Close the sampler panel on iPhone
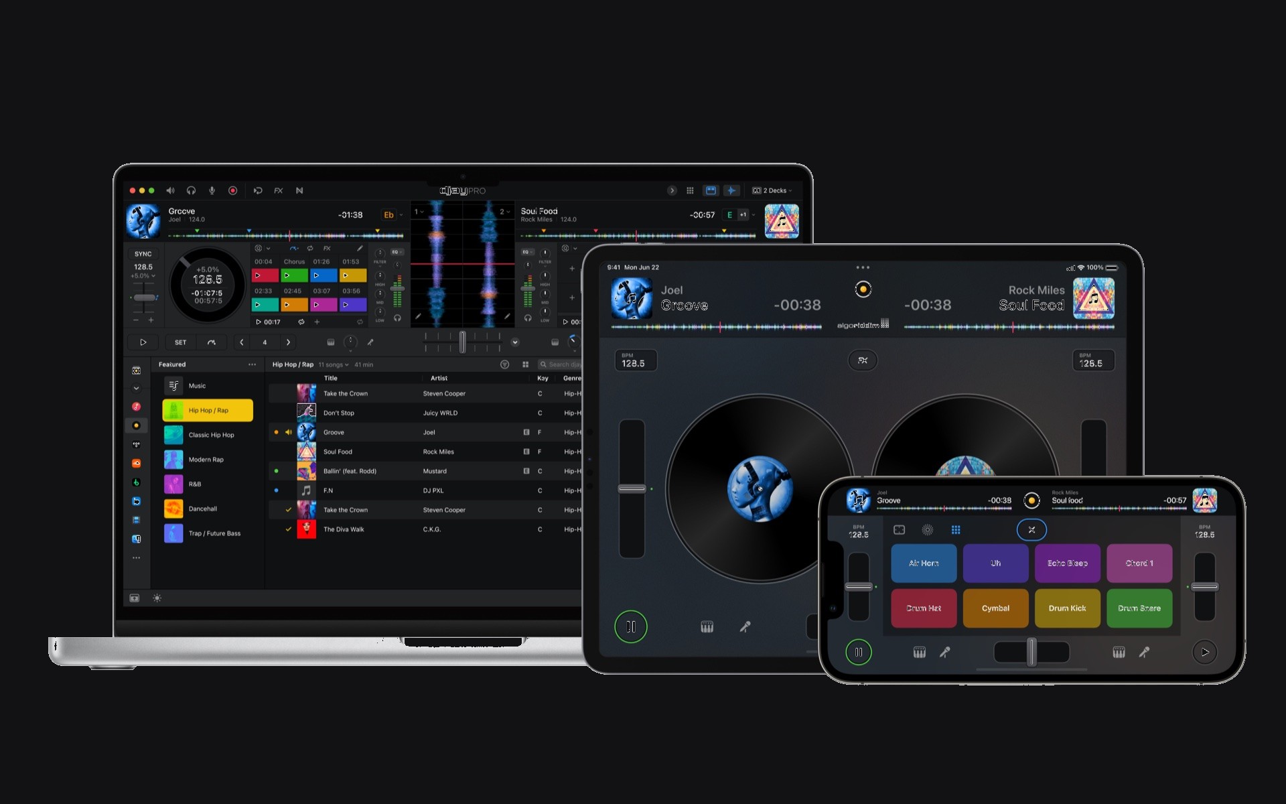The width and height of the screenshot is (1286, 804). (x=1031, y=530)
